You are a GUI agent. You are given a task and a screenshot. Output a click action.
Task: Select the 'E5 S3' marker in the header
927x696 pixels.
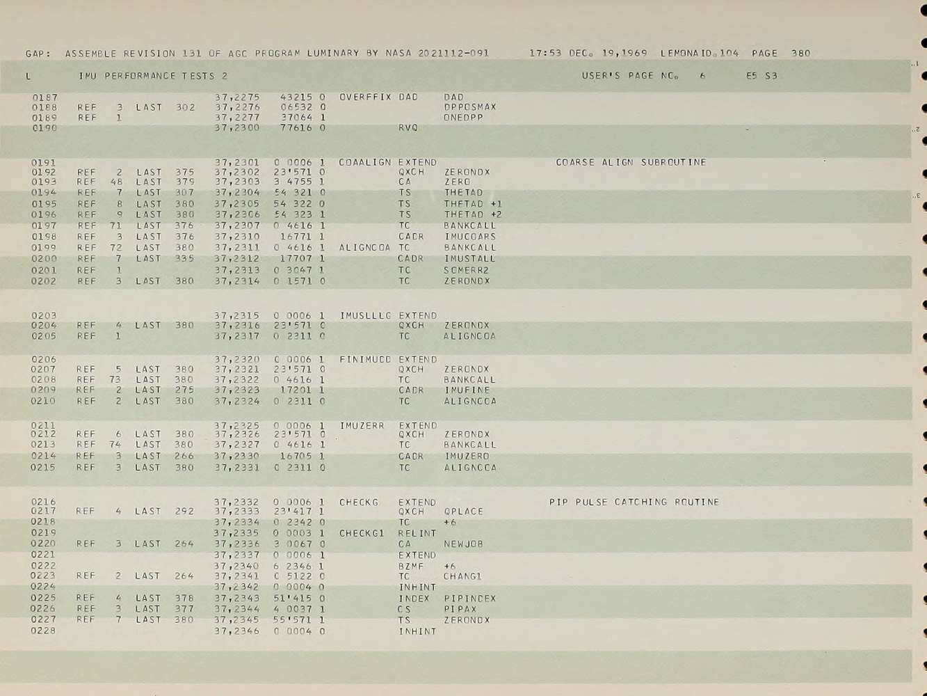(x=761, y=76)
